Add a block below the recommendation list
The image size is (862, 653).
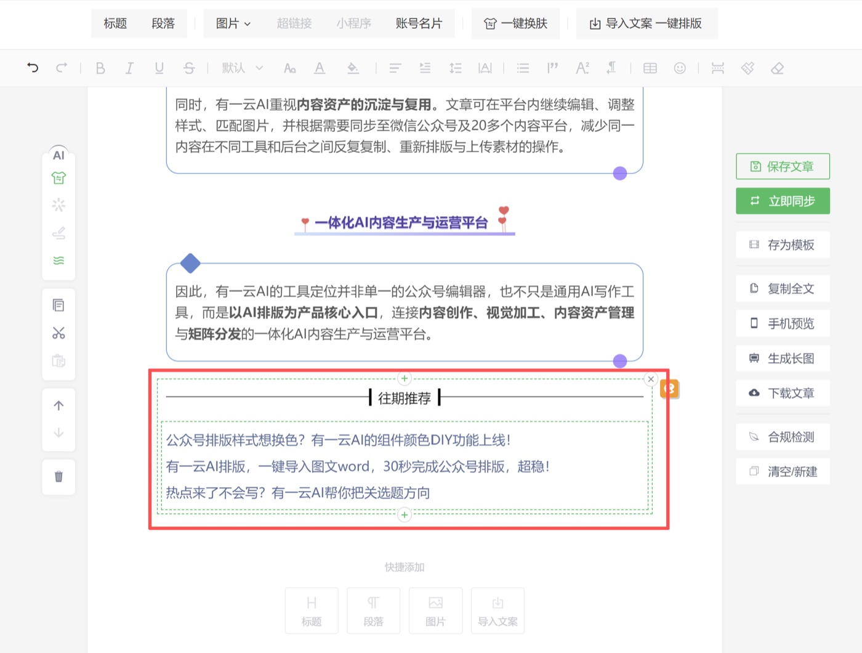tap(405, 514)
